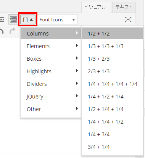Select the 1/2 + 1/2 column layout
This screenshot has width=145, height=158.
(x=112, y=34)
